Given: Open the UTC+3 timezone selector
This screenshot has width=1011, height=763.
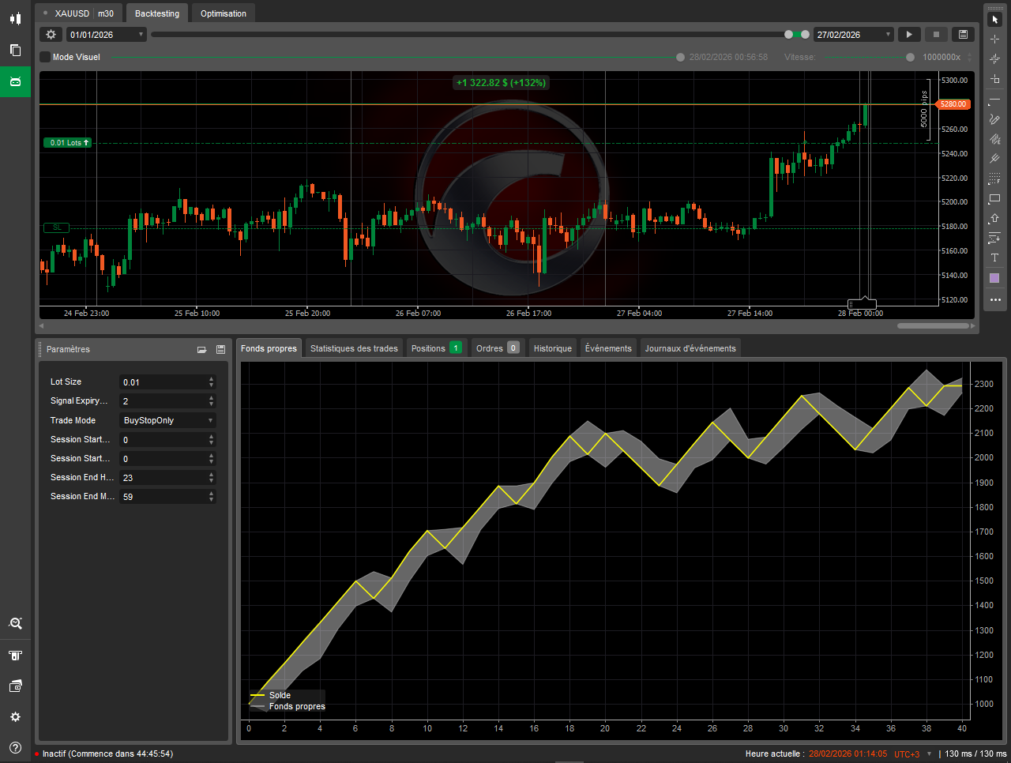Looking at the screenshot, I should tap(906, 754).
